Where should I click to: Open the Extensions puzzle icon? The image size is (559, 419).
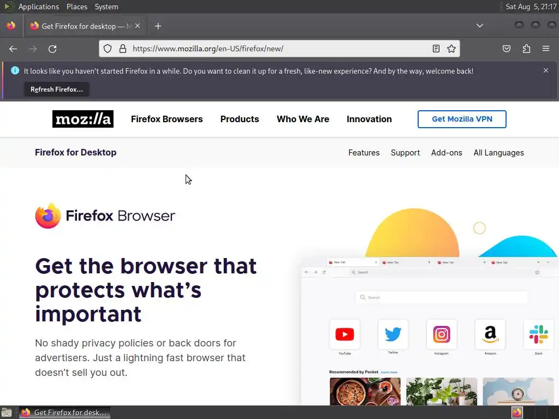coord(526,49)
